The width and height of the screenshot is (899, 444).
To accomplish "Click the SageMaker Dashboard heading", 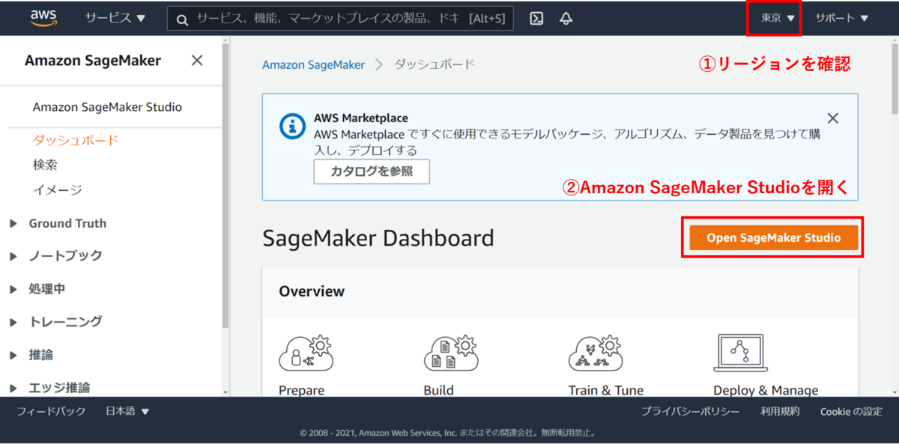I will 378,238.
